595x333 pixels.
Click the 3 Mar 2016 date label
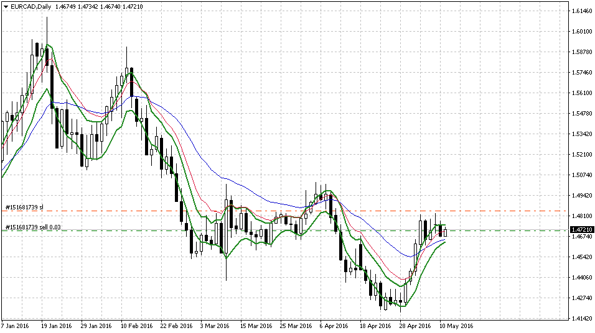pyautogui.click(x=215, y=326)
